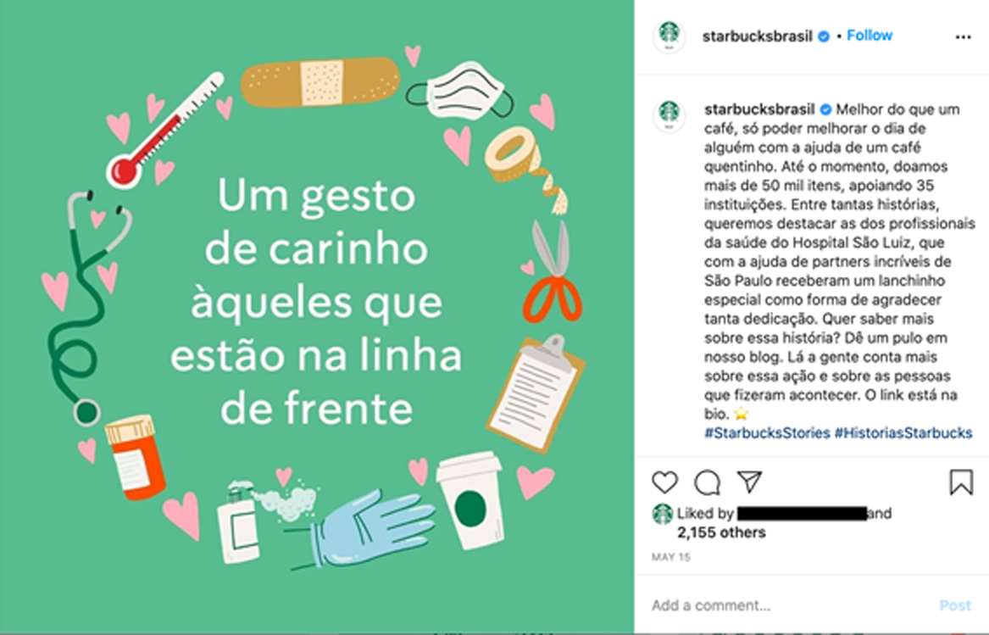Open starbucksbrasil username in the caption
989x635 pixels.
pos(759,109)
